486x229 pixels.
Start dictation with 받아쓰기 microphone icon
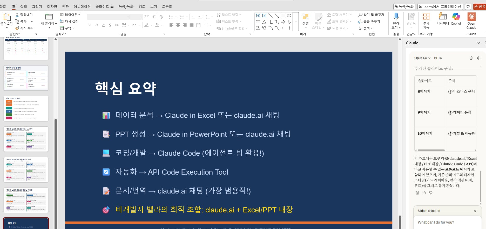click(396, 17)
